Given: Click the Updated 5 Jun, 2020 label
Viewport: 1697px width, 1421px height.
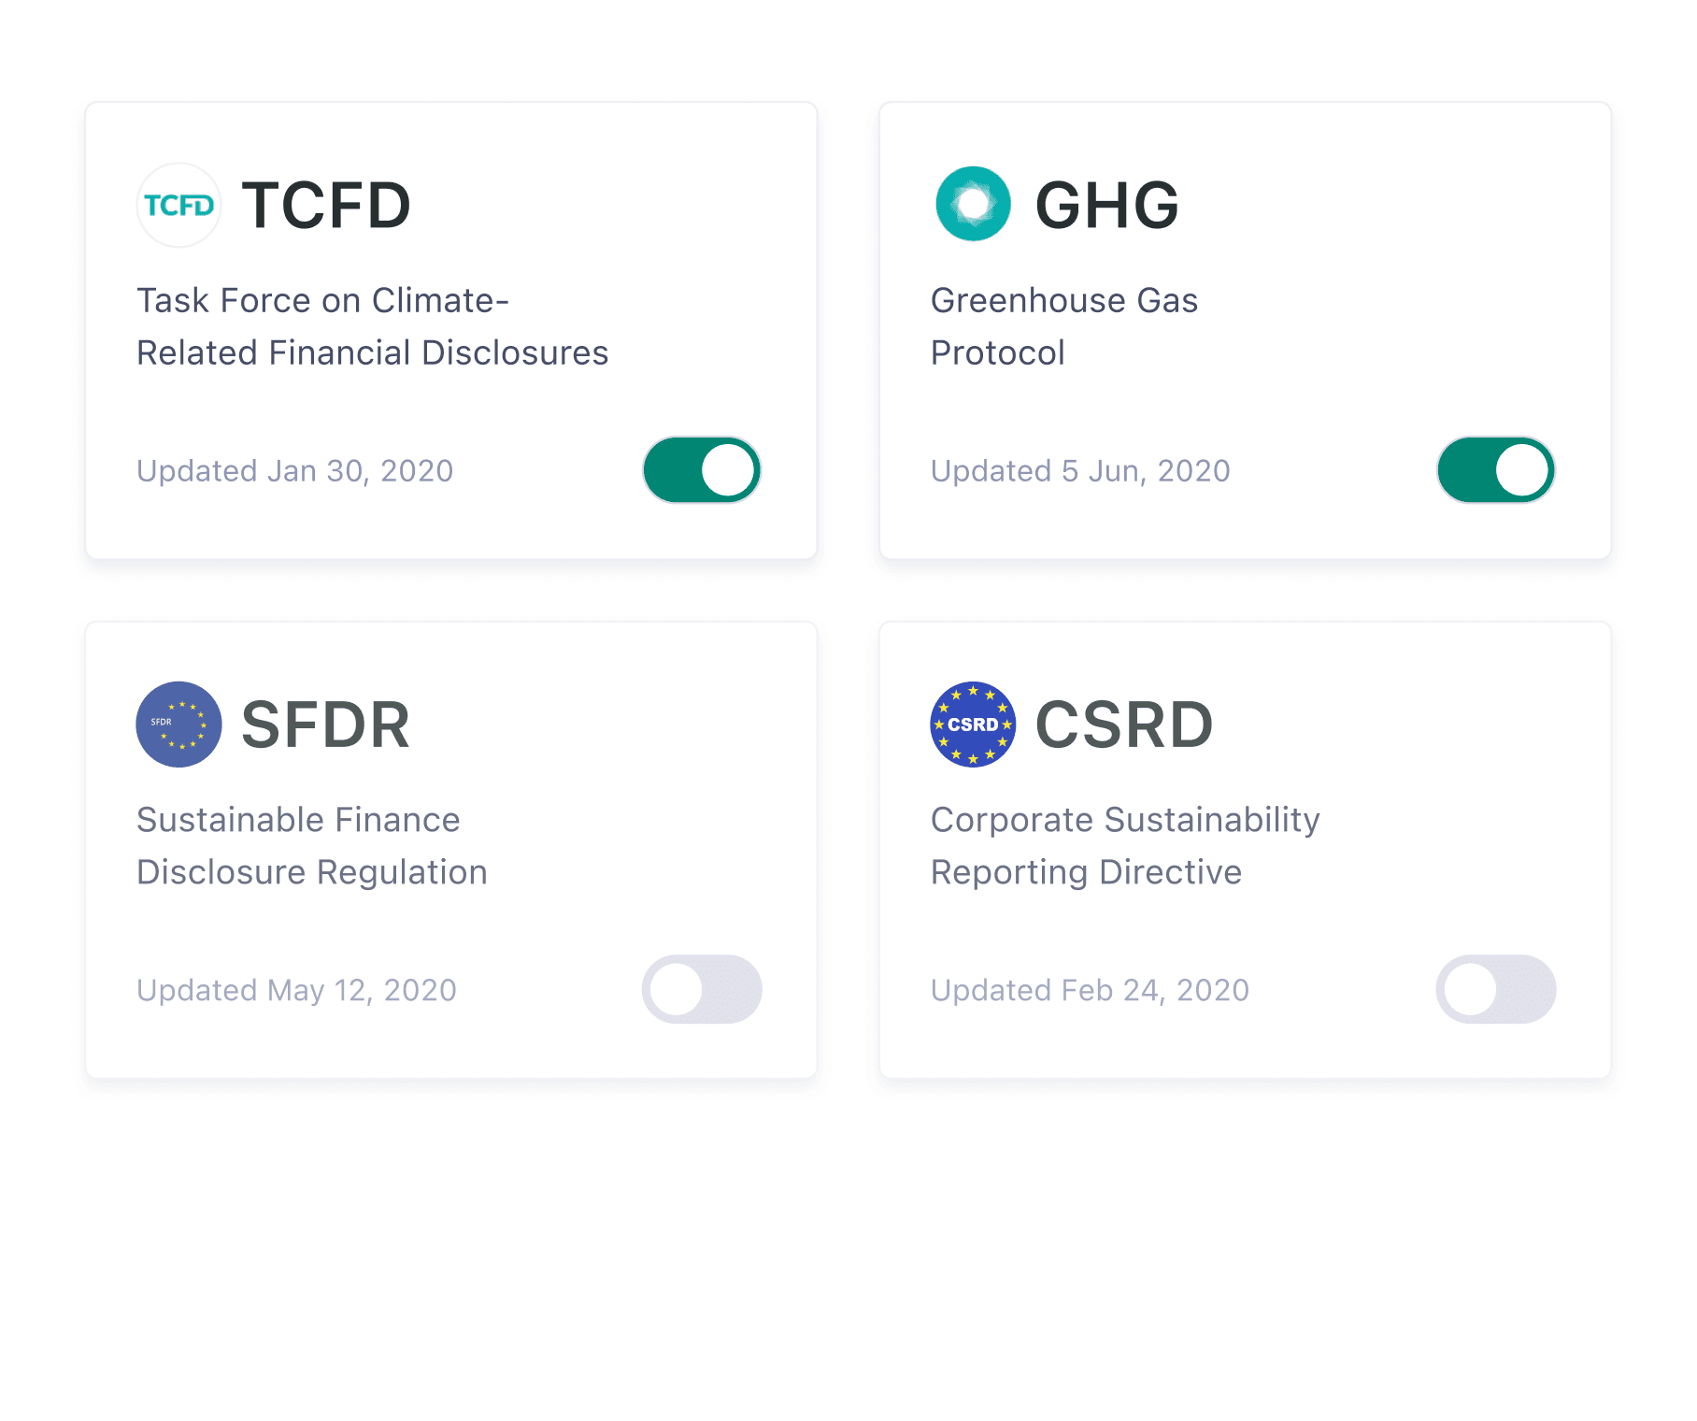Looking at the screenshot, I should [1080, 470].
